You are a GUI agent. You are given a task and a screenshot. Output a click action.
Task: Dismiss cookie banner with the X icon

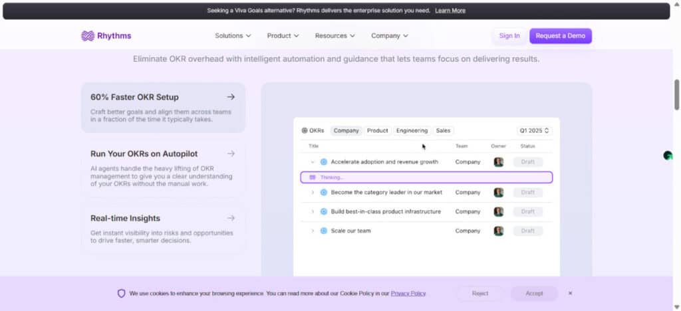(570, 293)
